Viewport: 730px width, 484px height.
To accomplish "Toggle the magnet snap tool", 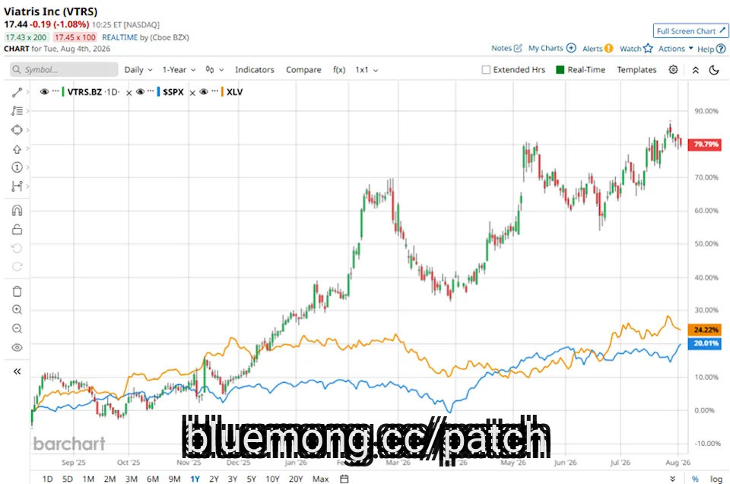I will [17, 211].
